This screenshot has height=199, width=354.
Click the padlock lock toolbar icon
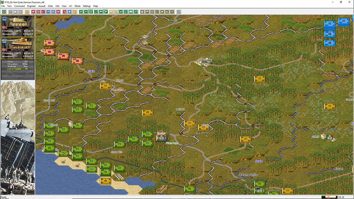click(x=142, y=12)
